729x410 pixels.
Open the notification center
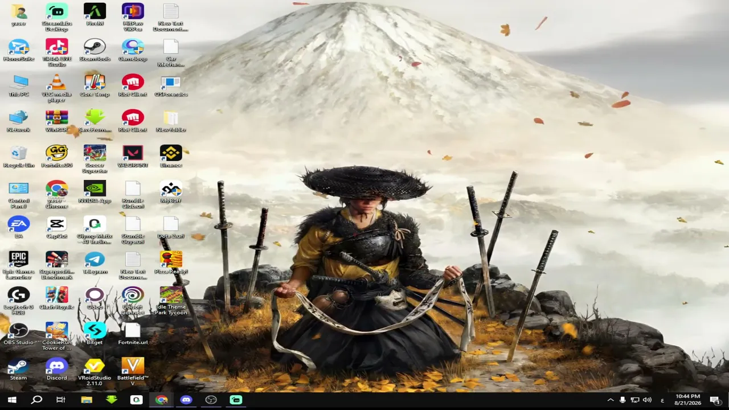715,400
